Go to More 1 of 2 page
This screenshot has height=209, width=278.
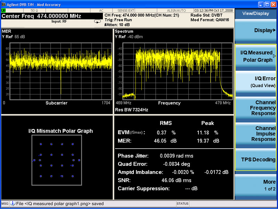click(256, 185)
